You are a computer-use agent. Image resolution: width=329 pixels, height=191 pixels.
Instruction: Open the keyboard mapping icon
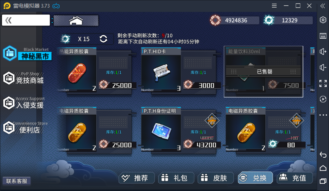coord(323,36)
